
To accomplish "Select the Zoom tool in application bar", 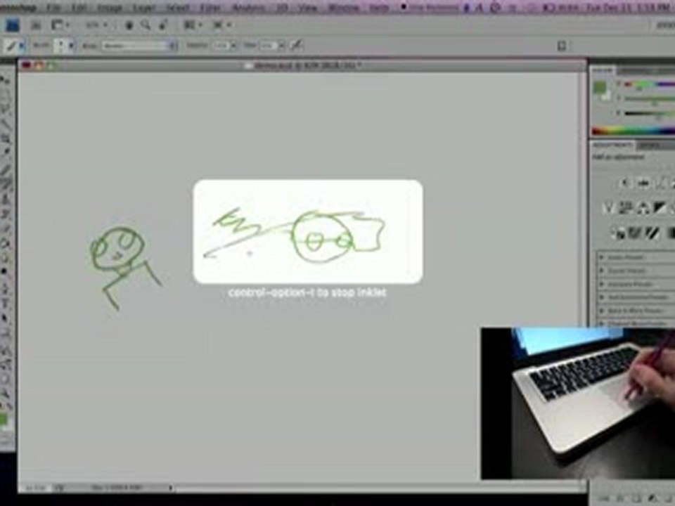I will tap(146, 25).
